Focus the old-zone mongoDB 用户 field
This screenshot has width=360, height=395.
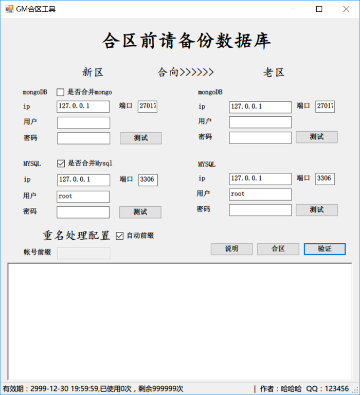click(x=261, y=122)
